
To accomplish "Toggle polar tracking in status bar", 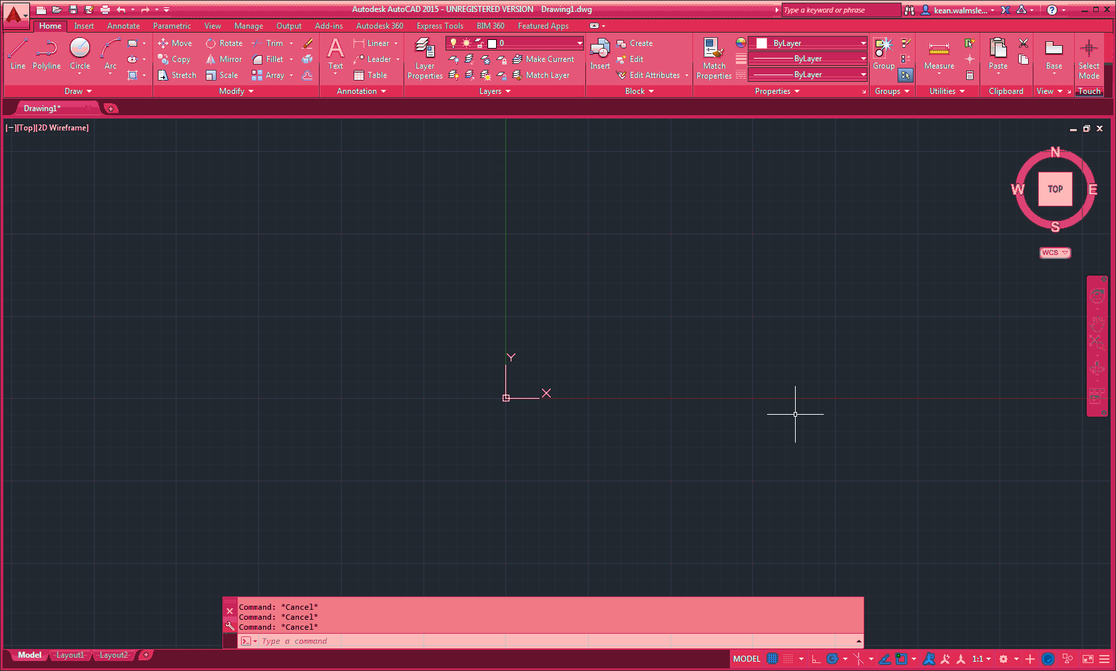I will (x=832, y=659).
